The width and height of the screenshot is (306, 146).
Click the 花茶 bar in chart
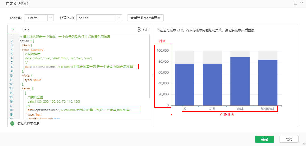(212, 85)
